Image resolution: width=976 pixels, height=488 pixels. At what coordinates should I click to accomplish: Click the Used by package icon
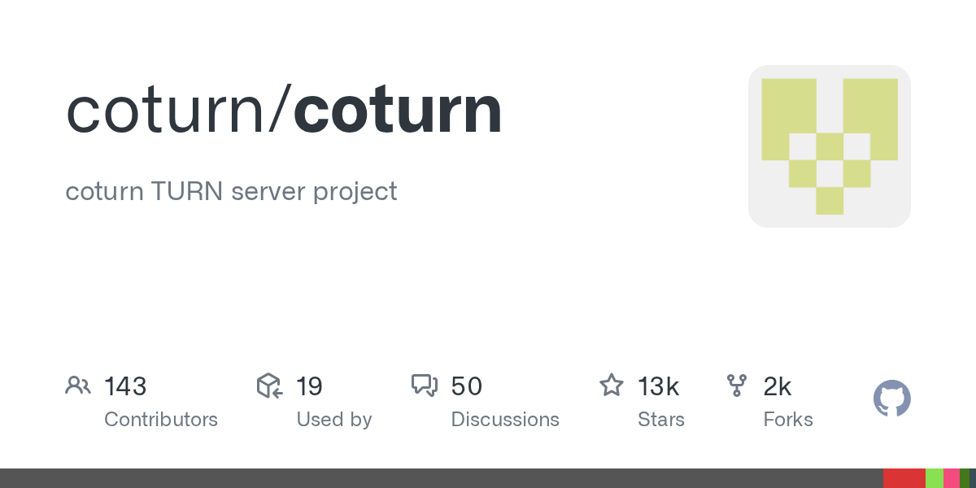(x=269, y=386)
